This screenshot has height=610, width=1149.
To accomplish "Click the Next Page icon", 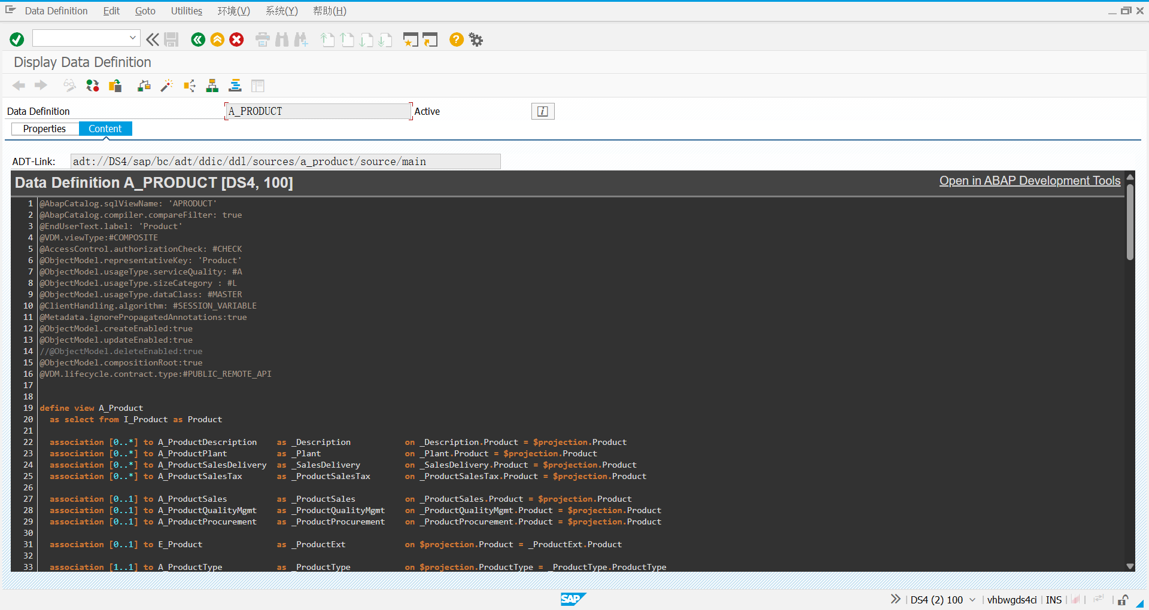I will [366, 39].
